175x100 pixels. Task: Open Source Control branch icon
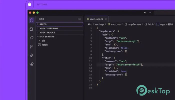[x=31, y=46]
